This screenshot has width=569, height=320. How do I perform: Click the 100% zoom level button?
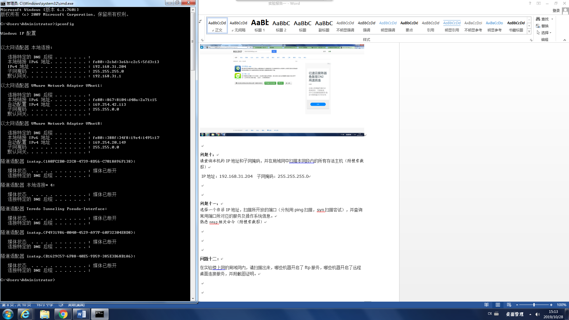561,305
